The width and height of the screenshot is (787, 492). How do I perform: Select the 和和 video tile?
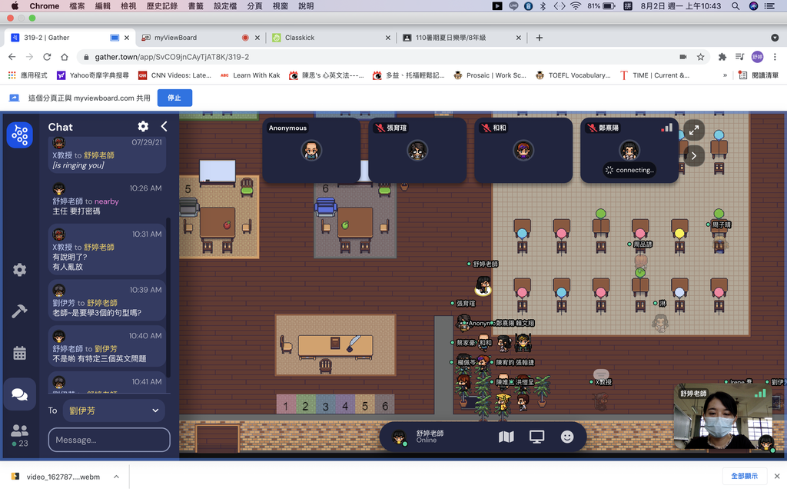pyautogui.click(x=523, y=150)
